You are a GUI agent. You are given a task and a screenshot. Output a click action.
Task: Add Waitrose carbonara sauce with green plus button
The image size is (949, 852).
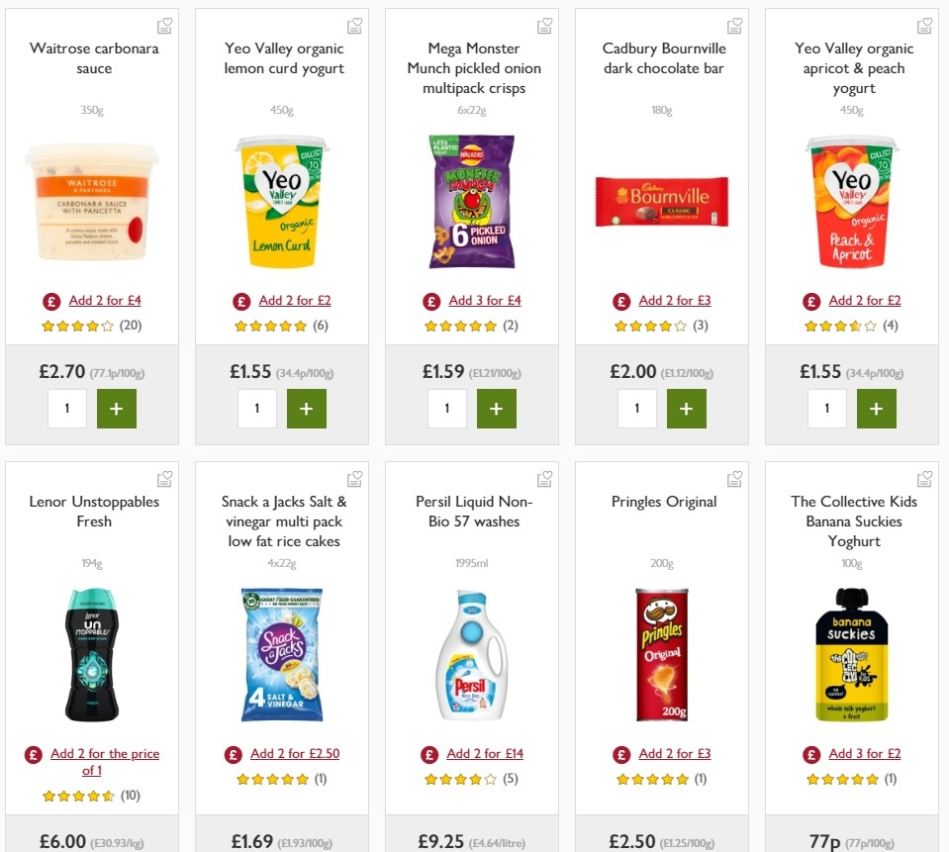pyautogui.click(x=117, y=408)
